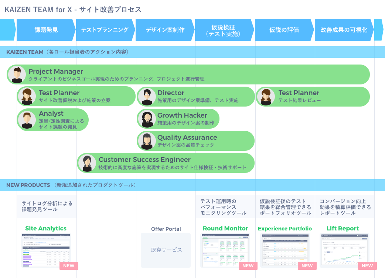This screenshot has height=278, width=385.
Task: Click the Quality Assurance title text
Action: pos(187,138)
